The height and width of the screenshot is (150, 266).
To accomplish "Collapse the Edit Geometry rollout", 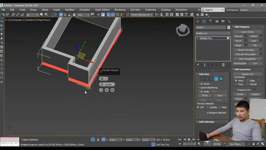I will pyautogui.click(x=242, y=70).
